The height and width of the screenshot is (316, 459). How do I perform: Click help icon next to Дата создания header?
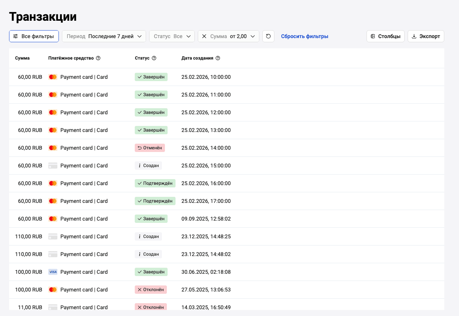(218, 58)
